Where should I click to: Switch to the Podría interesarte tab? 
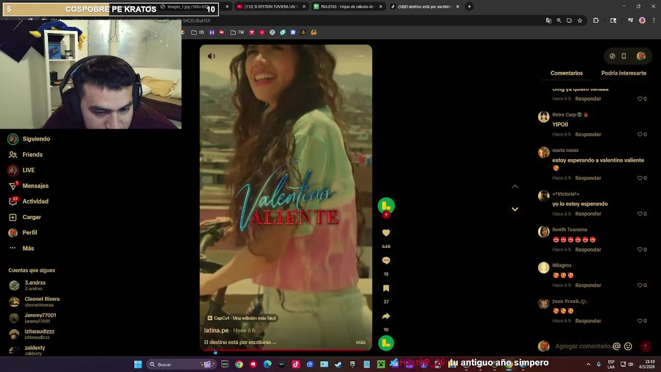623,73
